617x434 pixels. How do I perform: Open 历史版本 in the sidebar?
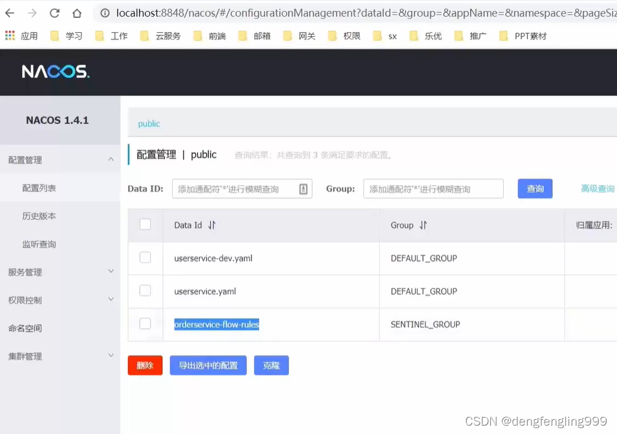click(x=39, y=216)
